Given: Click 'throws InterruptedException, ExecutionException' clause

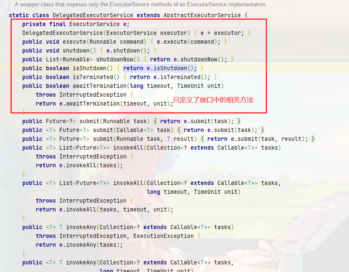Looking at the screenshot, I should [x=115, y=236].
